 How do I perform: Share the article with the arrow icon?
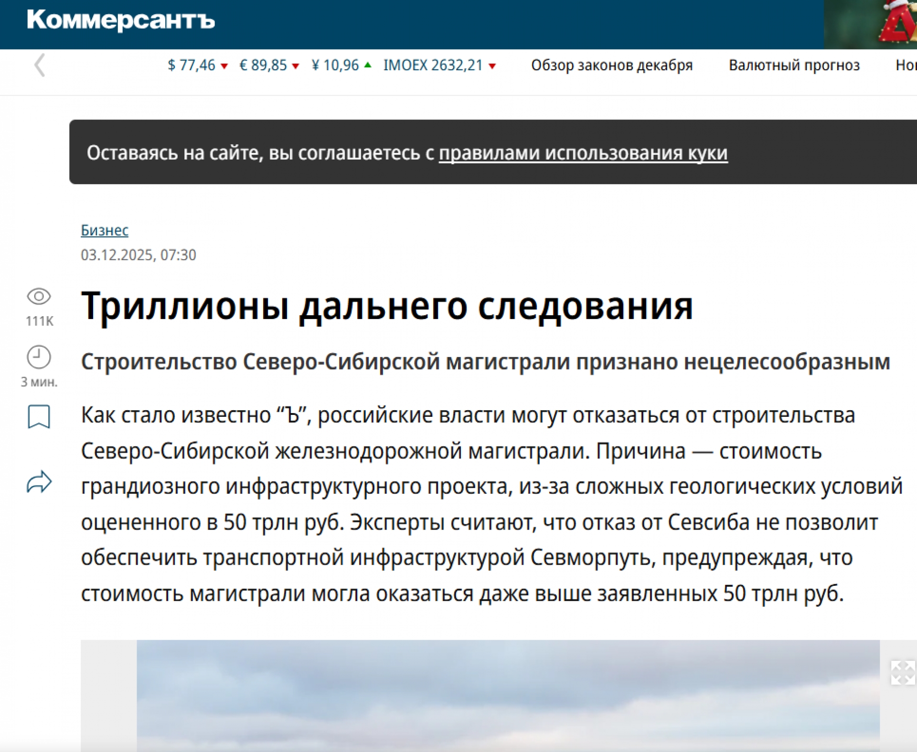(39, 482)
